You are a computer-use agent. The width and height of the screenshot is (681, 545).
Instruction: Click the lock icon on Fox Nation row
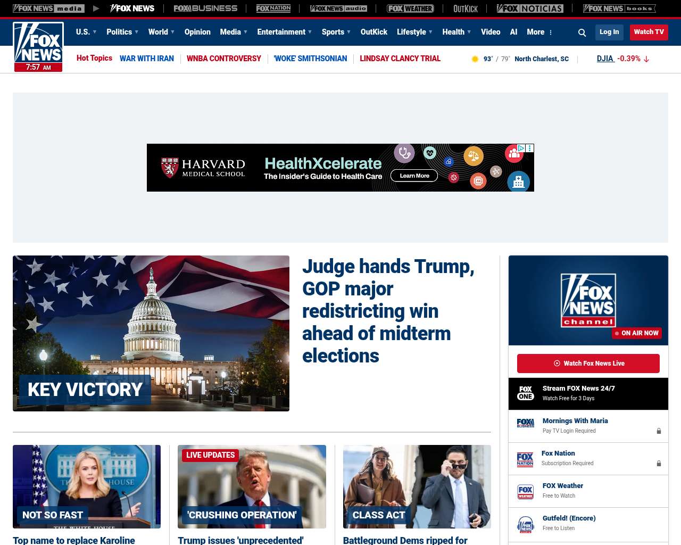click(x=659, y=464)
